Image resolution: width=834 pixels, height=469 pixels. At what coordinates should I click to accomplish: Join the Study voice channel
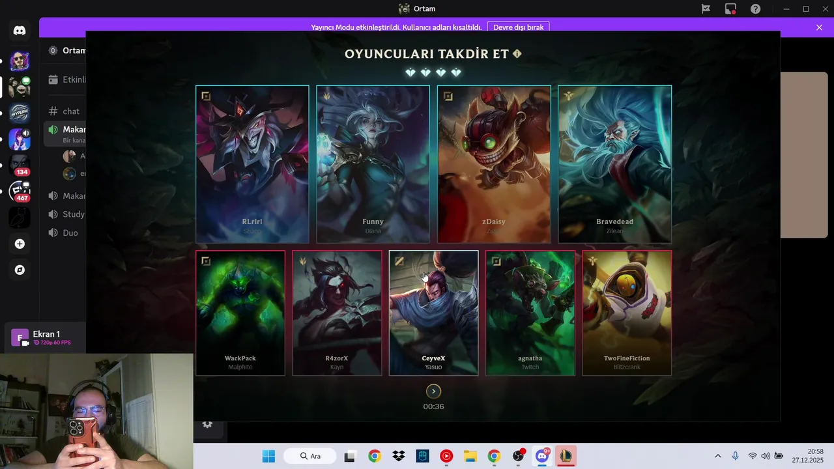[x=65, y=214]
